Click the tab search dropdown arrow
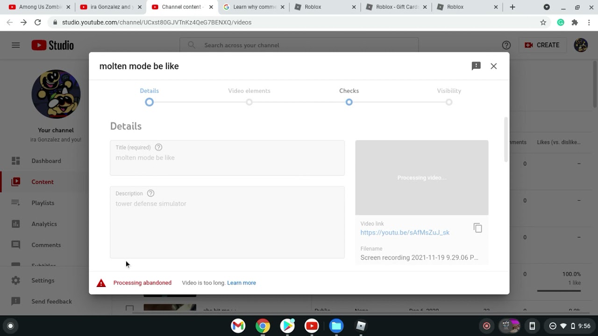598x336 pixels. (547, 7)
